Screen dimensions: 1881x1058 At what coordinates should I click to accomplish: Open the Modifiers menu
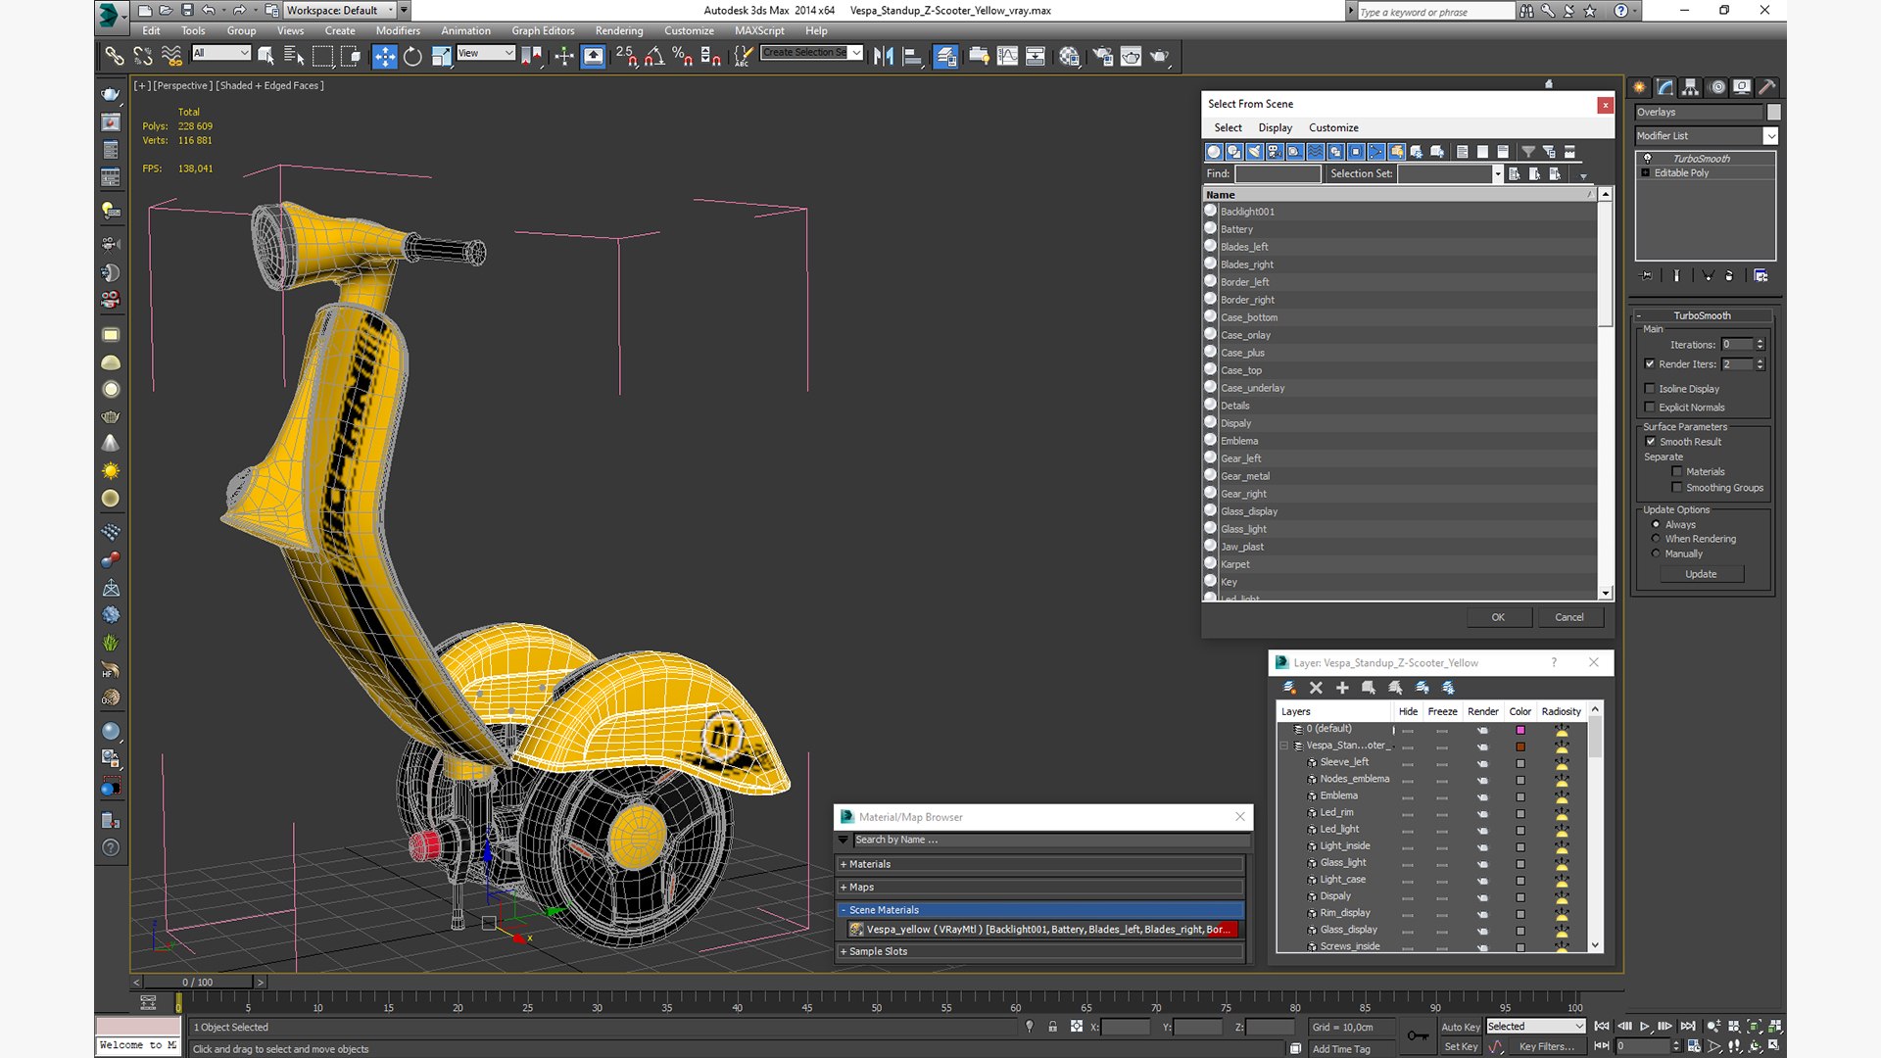click(398, 30)
